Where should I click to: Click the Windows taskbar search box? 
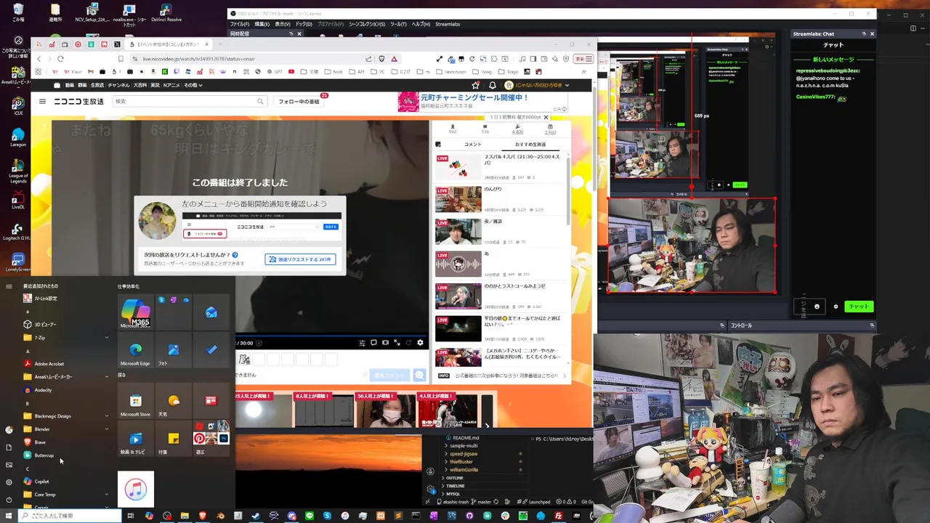(69, 516)
